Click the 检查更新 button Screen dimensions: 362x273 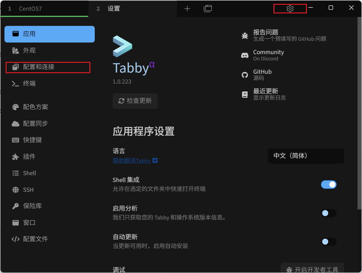point(135,101)
